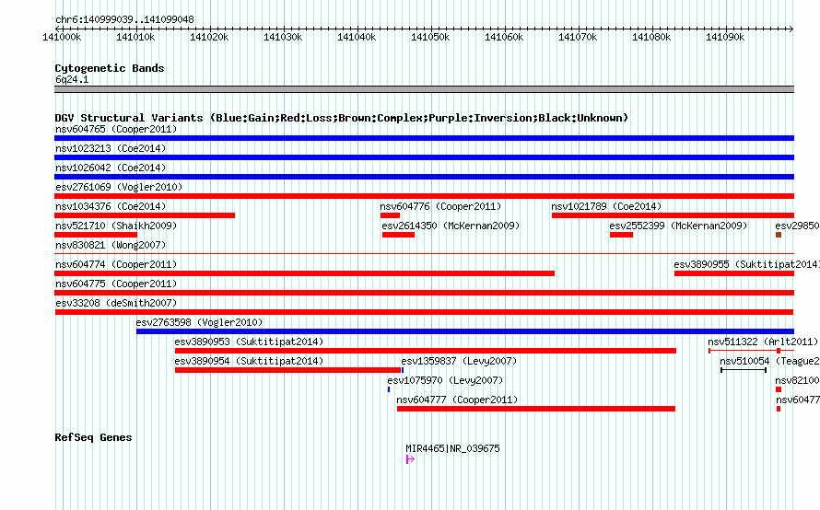The height and width of the screenshot is (510, 820).
Task: Select the nsv604765 blue gain bar
Action: pos(424,138)
